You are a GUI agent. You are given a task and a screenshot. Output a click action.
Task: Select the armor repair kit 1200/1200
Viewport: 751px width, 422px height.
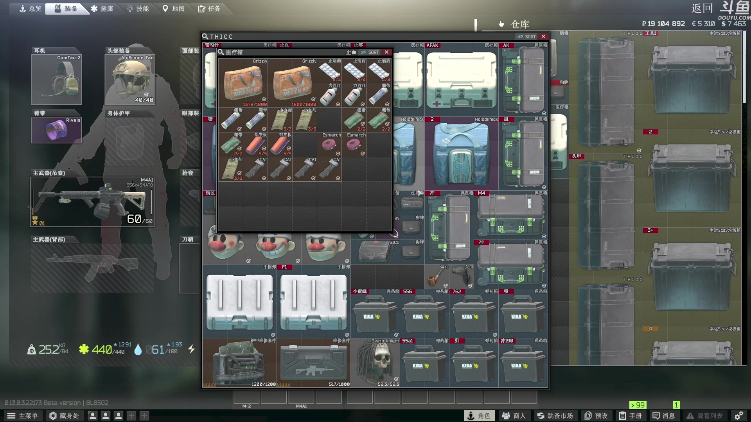[240, 363]
